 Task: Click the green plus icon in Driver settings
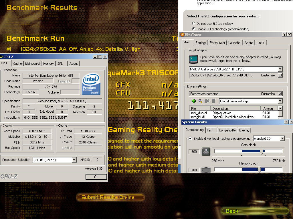[x=194, y=101]
